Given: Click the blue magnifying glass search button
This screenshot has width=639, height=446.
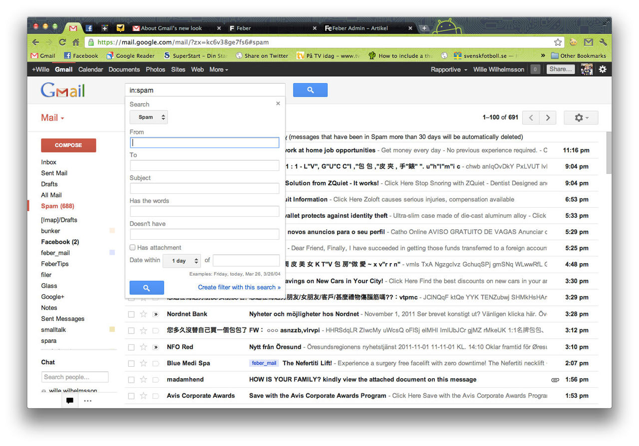Looking at the screenshot, I should pos(310,90).
